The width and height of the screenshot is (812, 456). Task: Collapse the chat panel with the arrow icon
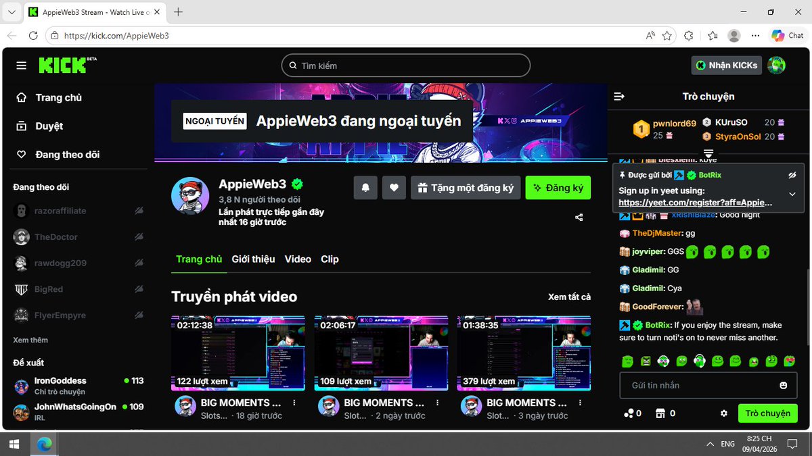click(618, 97)
